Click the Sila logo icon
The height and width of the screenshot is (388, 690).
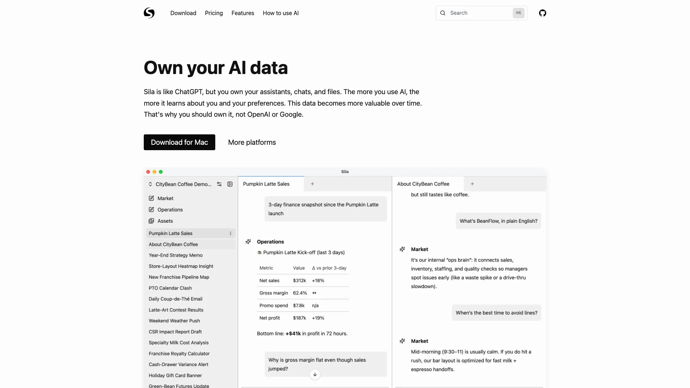click(149, 13)
